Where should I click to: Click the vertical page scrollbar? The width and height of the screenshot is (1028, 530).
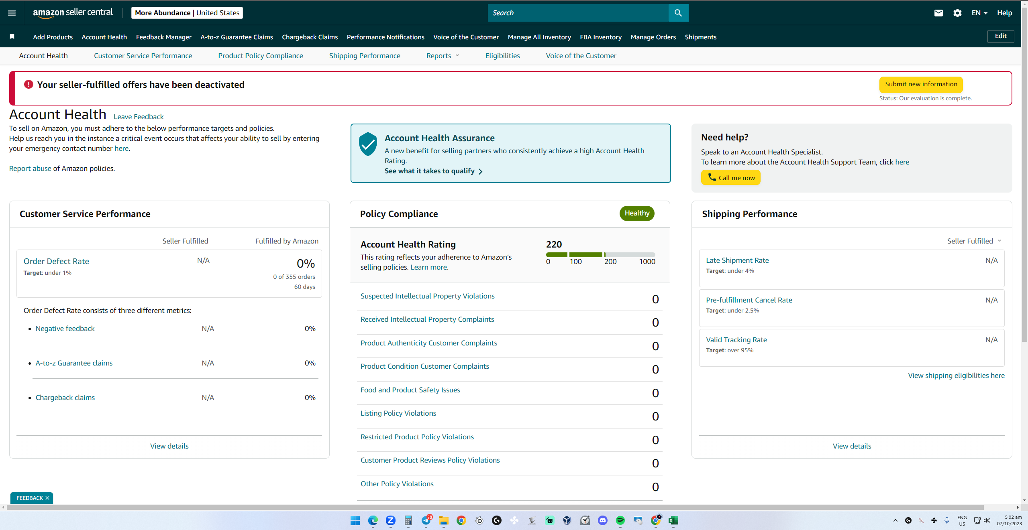(1024, 175)
